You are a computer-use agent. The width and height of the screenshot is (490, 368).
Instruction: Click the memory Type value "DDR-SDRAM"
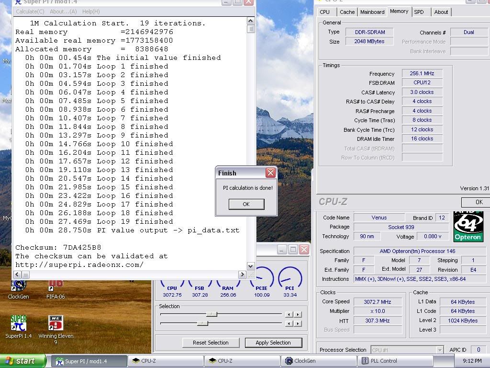coord(370,32)
